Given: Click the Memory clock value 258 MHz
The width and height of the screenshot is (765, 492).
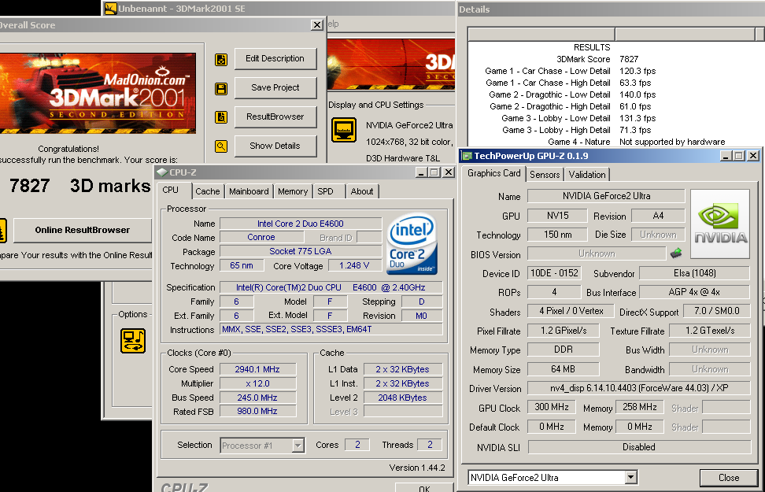Looking at the screenshot, I should pos(639,407).
